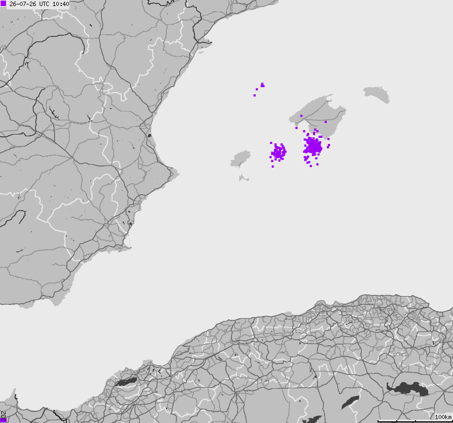Click Ibiza island on the map
Screen dimensions: 453x423
(240, 159)
